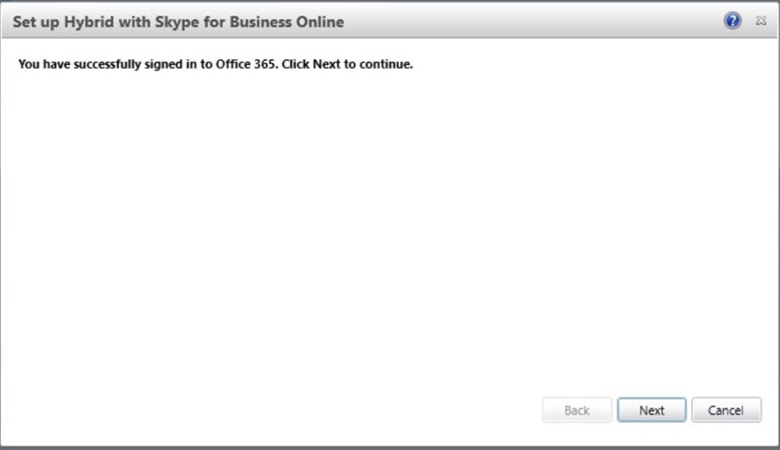Image resolution: width=780 pixels, height=450 pixels.
Task: Click the phrase 'Click Next to continue'
Action: [346, 64]
